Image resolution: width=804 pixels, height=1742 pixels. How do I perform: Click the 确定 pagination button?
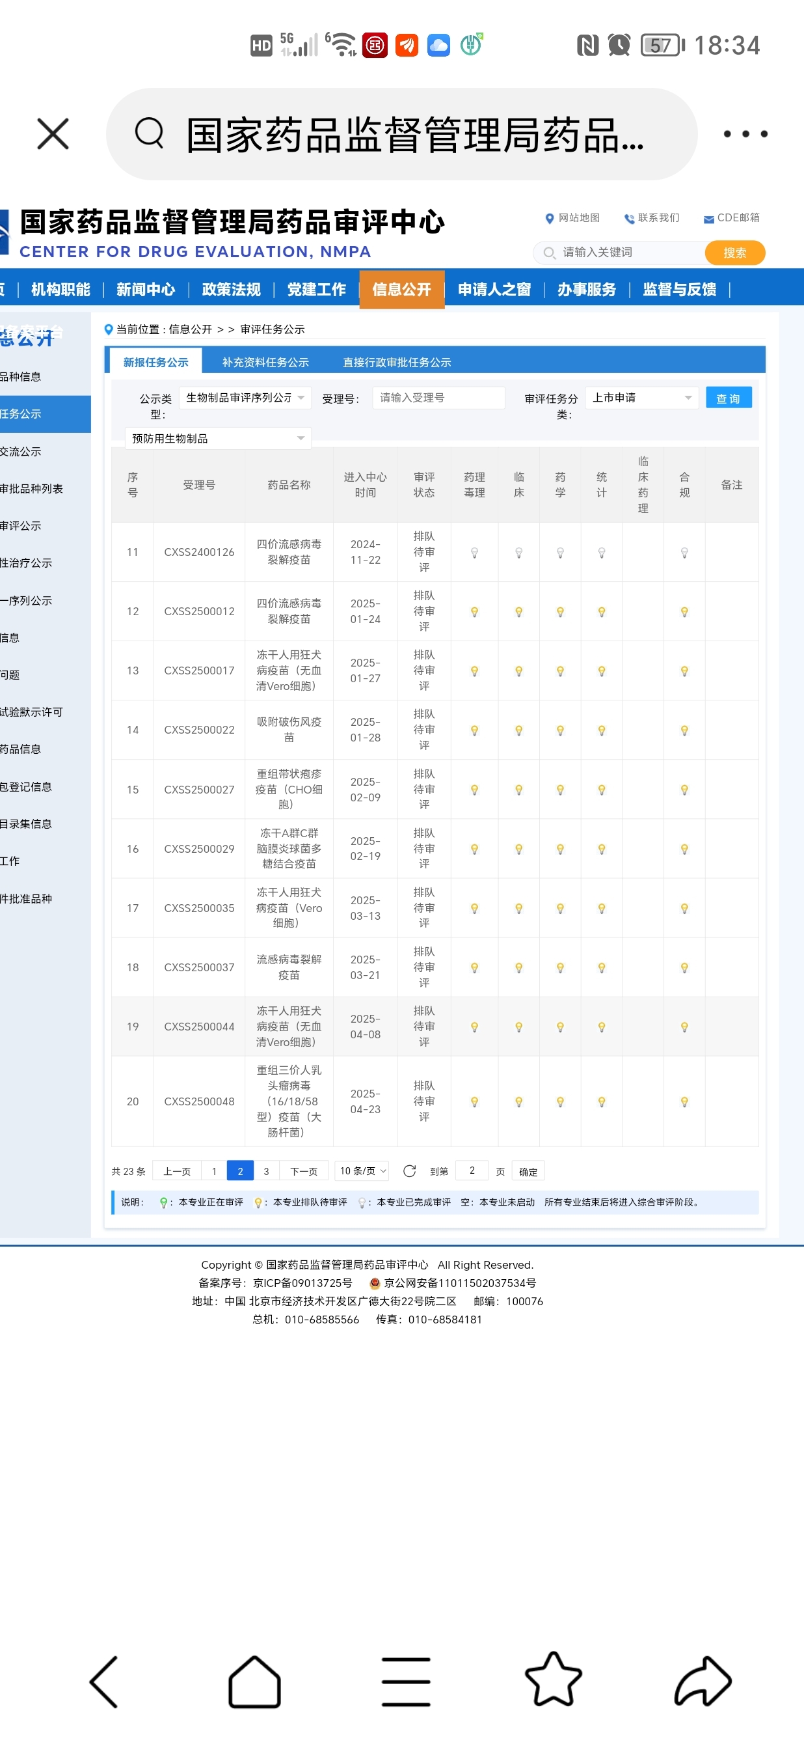pyautogui.click(x=528, y=1171)
